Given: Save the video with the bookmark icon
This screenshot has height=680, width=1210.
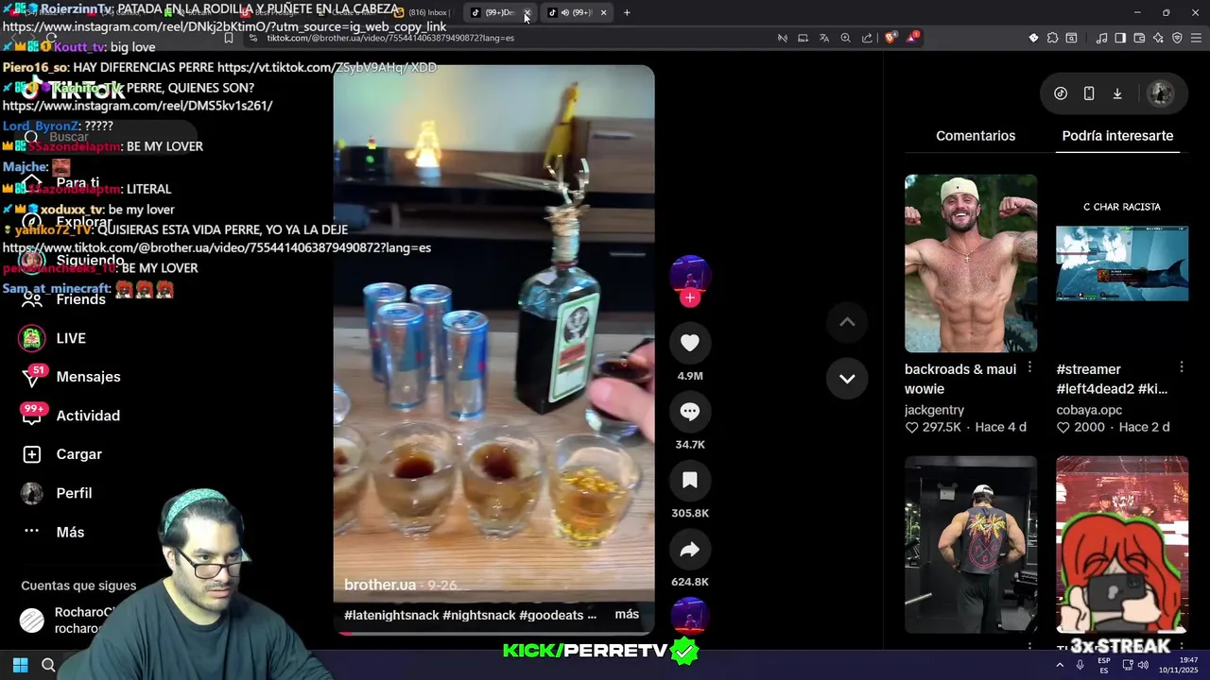Looking at the screenshot, I should point(690,481).
